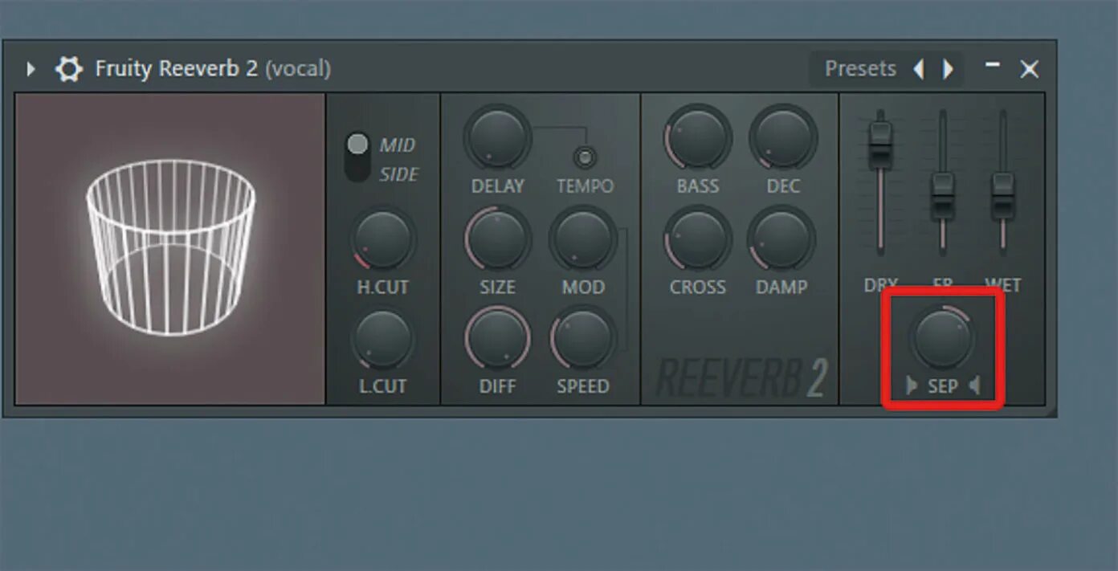Click the H.CUT knob
This screenshot has height=571, width=1118.
click(383, 239)
